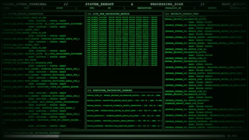
Task: Click the BYPASS_STREAM_24 entry
Action: (186, 58)
